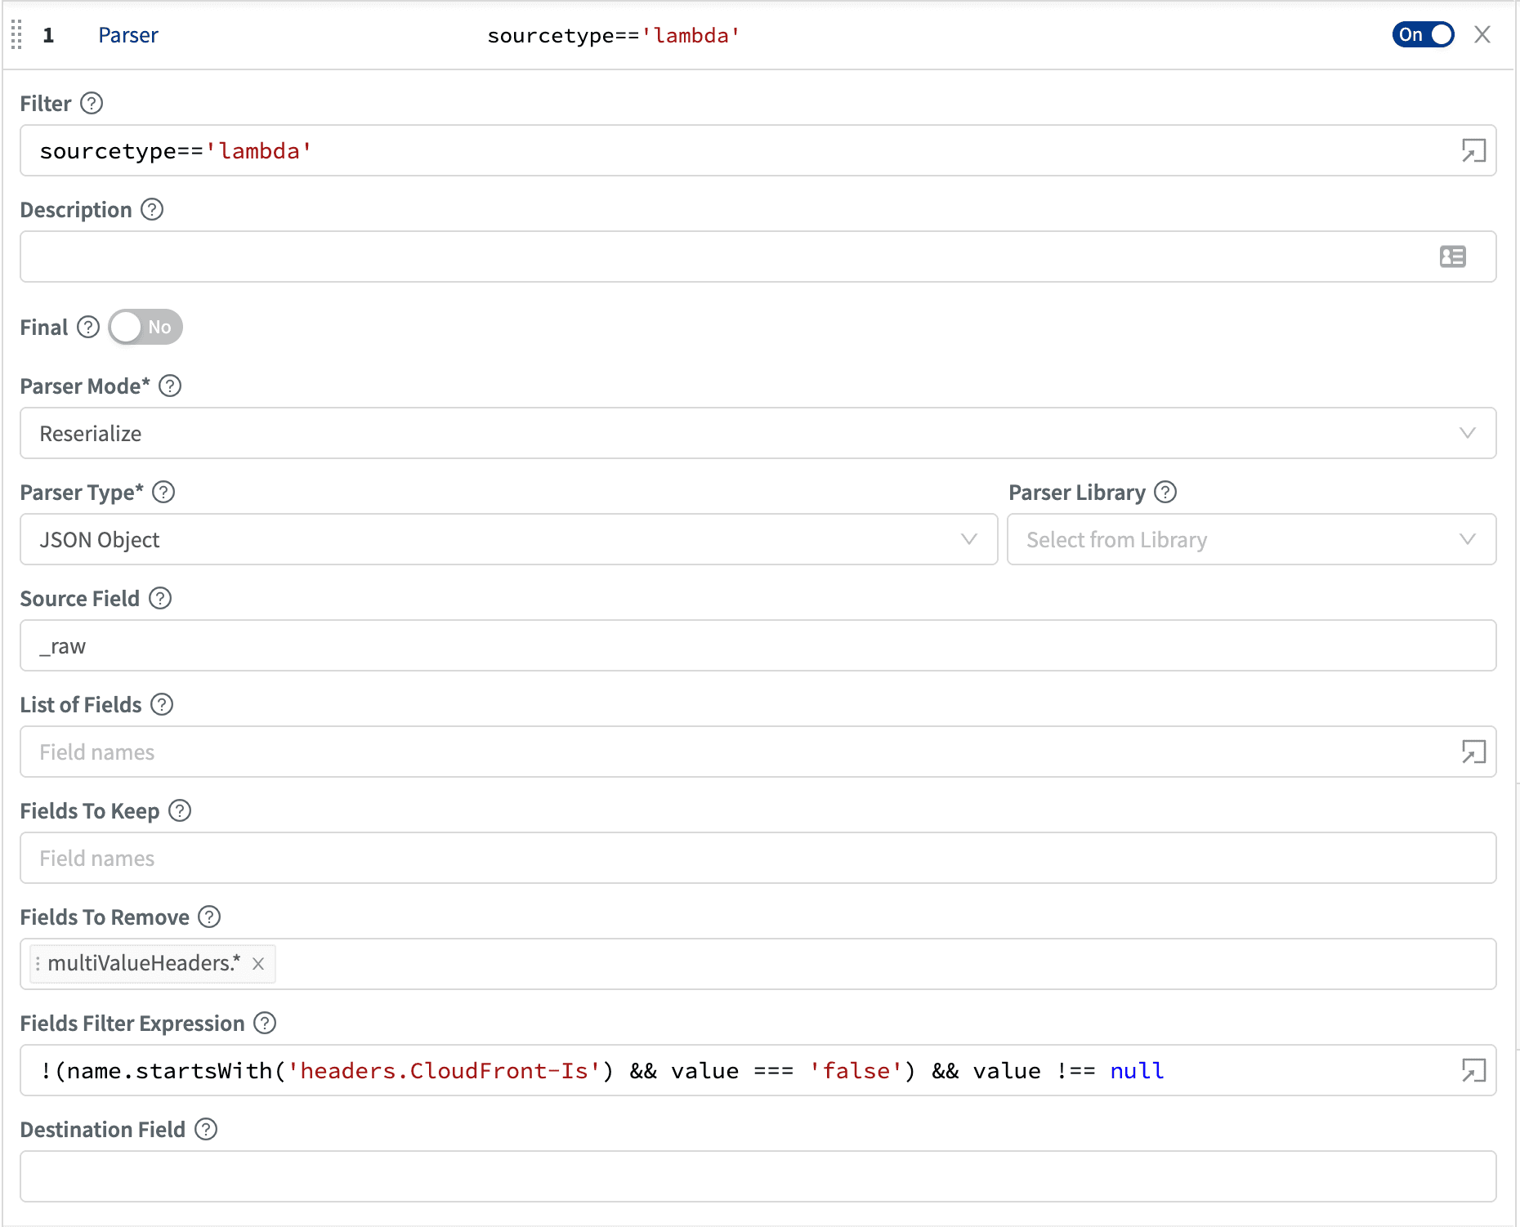1520x1227 pixels.
Task: Turn off the Parser function toggle
Action: (x=1423, y=35)
